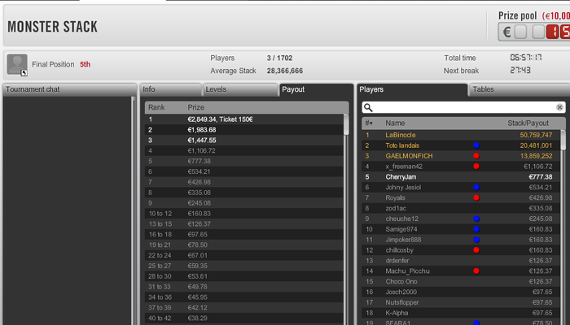Sort players by the # column arrow
This screenshot has width=570, height=325.
pos(369,123)
